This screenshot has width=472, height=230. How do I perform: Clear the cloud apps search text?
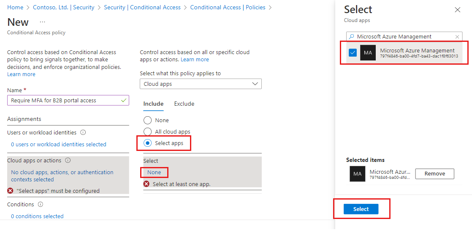[x=457, y=36]
